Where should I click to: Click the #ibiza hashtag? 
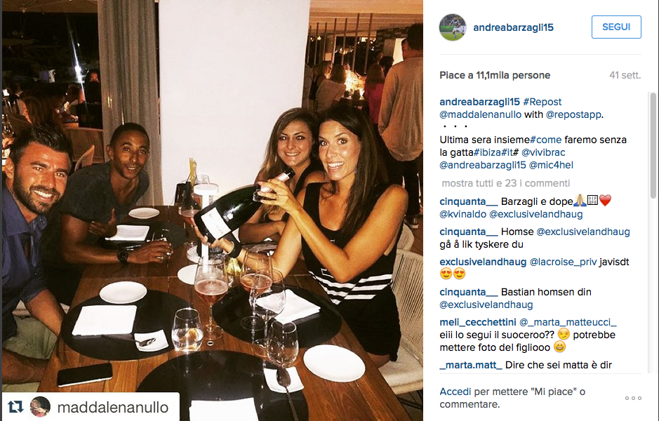tap(487, 152)
